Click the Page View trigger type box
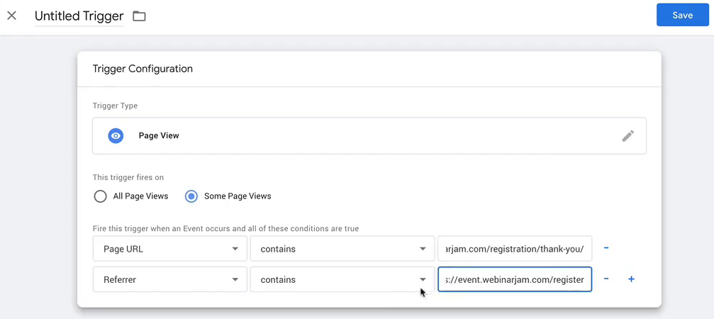The height and width of the screenshot is (319, 714). [x=369, y=135]
